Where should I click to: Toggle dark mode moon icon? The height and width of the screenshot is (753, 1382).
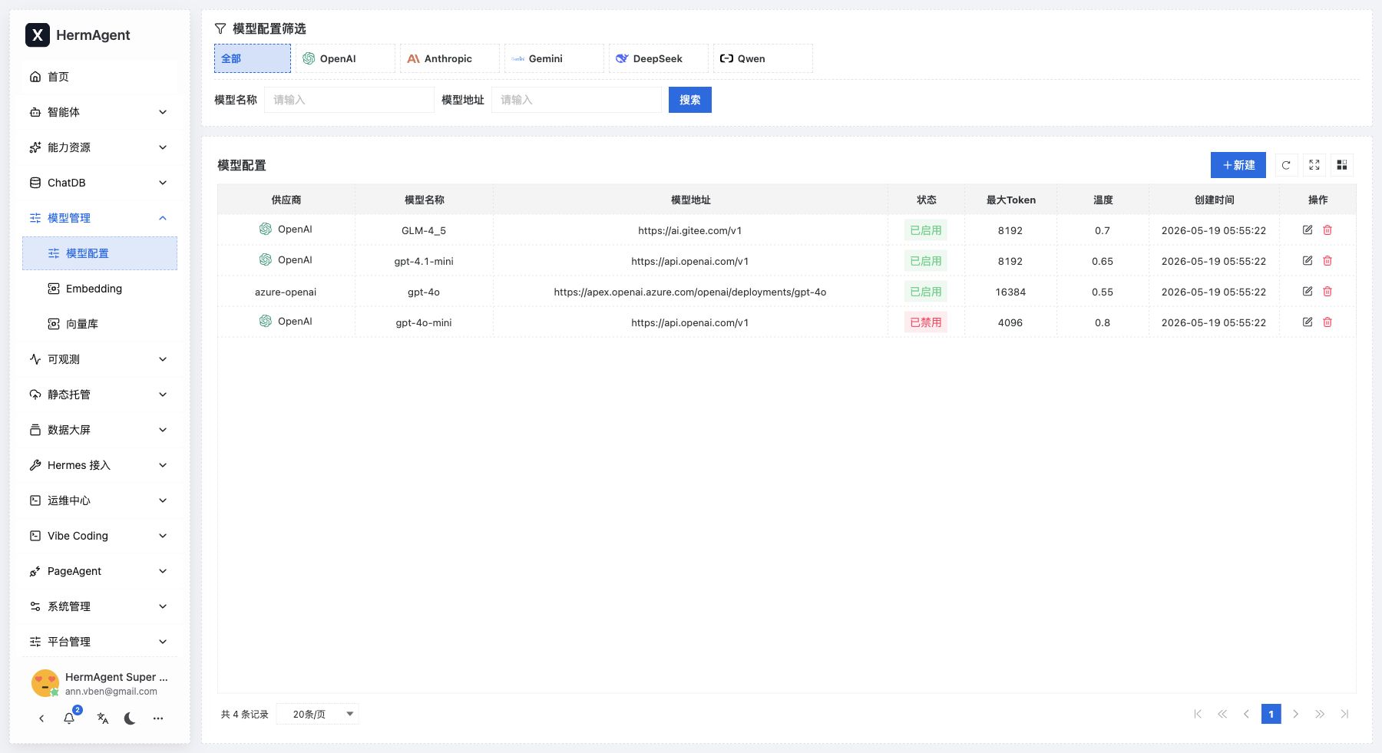click(x=130, y=718)
